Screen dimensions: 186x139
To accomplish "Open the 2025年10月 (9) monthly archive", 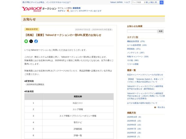I will 134,117.
